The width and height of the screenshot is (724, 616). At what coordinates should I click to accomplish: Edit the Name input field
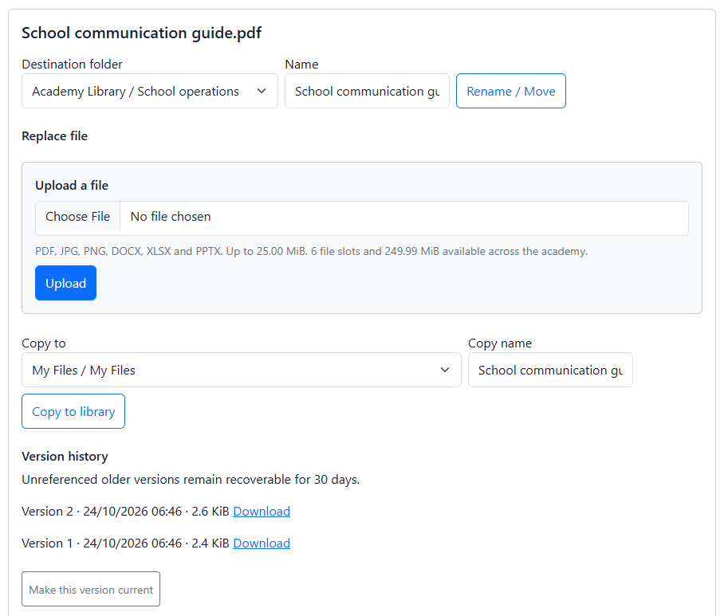coord(367,91)
